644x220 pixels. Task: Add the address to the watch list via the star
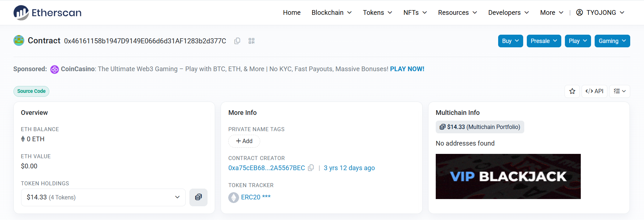pos(572,91)
